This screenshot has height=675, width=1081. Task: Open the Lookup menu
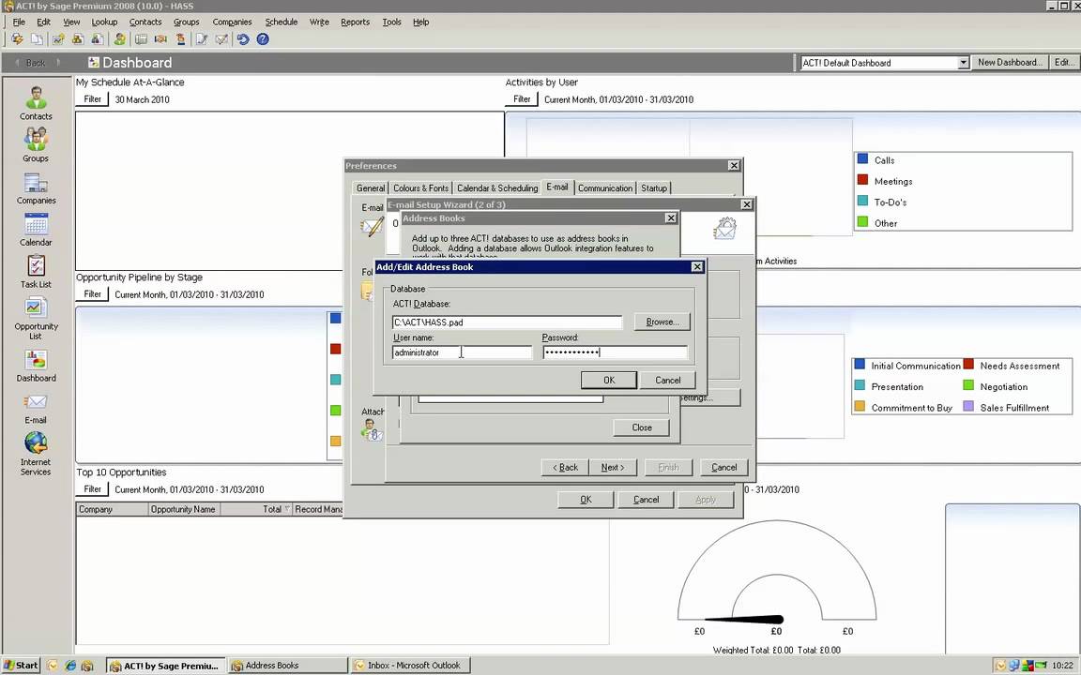pyautogui.click(x=104, y=22)
